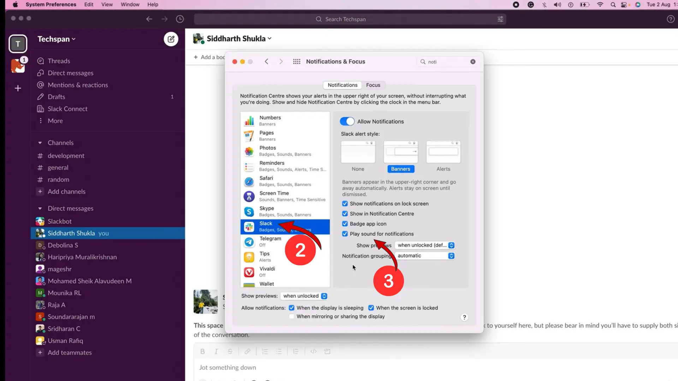This screenshot has height=381, width=678.
Task: Select Skype in the notifications app list
Action: (285, 211)
